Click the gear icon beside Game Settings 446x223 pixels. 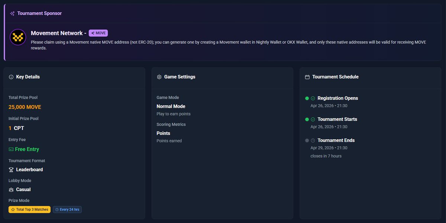point(159,77)
